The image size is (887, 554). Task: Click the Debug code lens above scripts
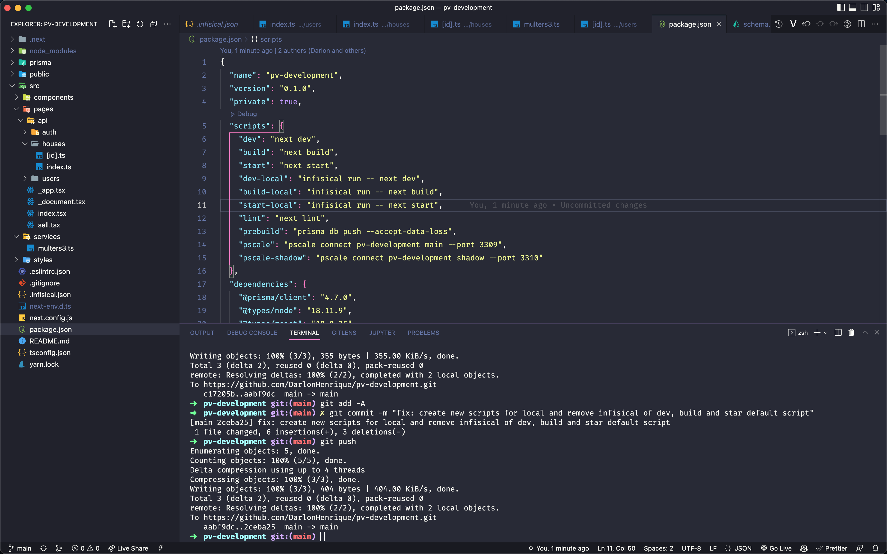[246, 114]
